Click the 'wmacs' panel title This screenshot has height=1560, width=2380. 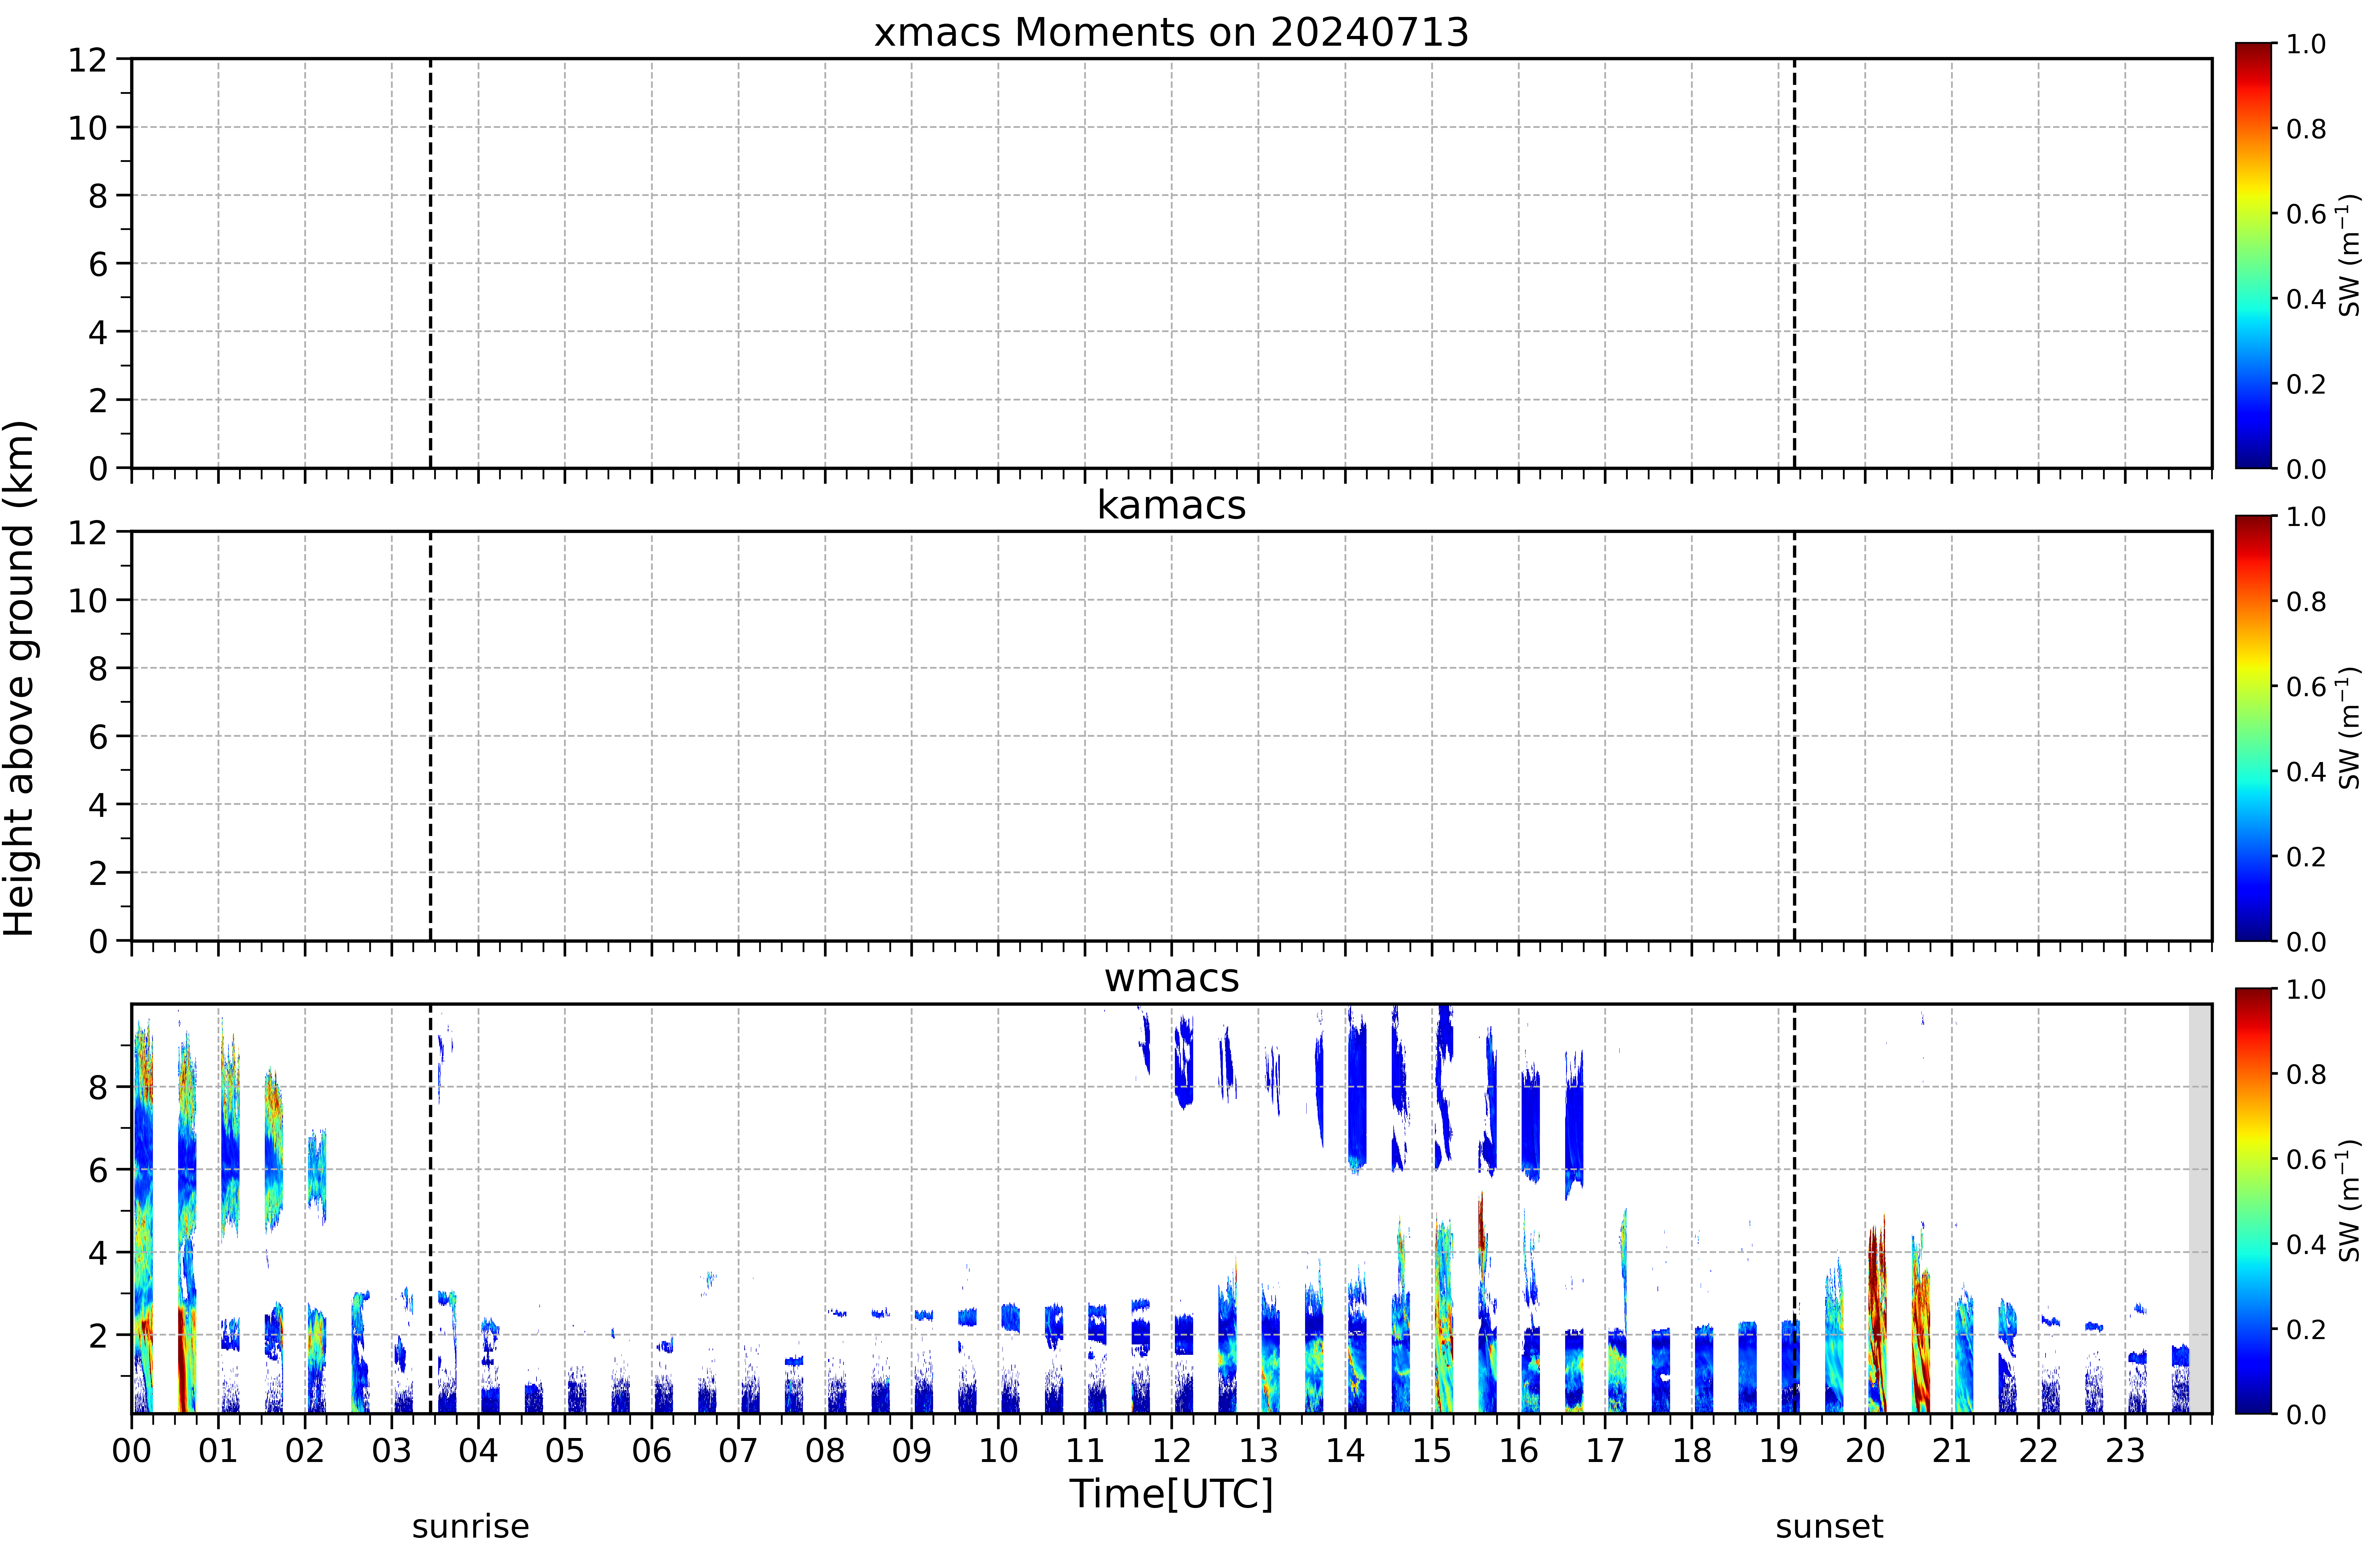(1171, 978)
